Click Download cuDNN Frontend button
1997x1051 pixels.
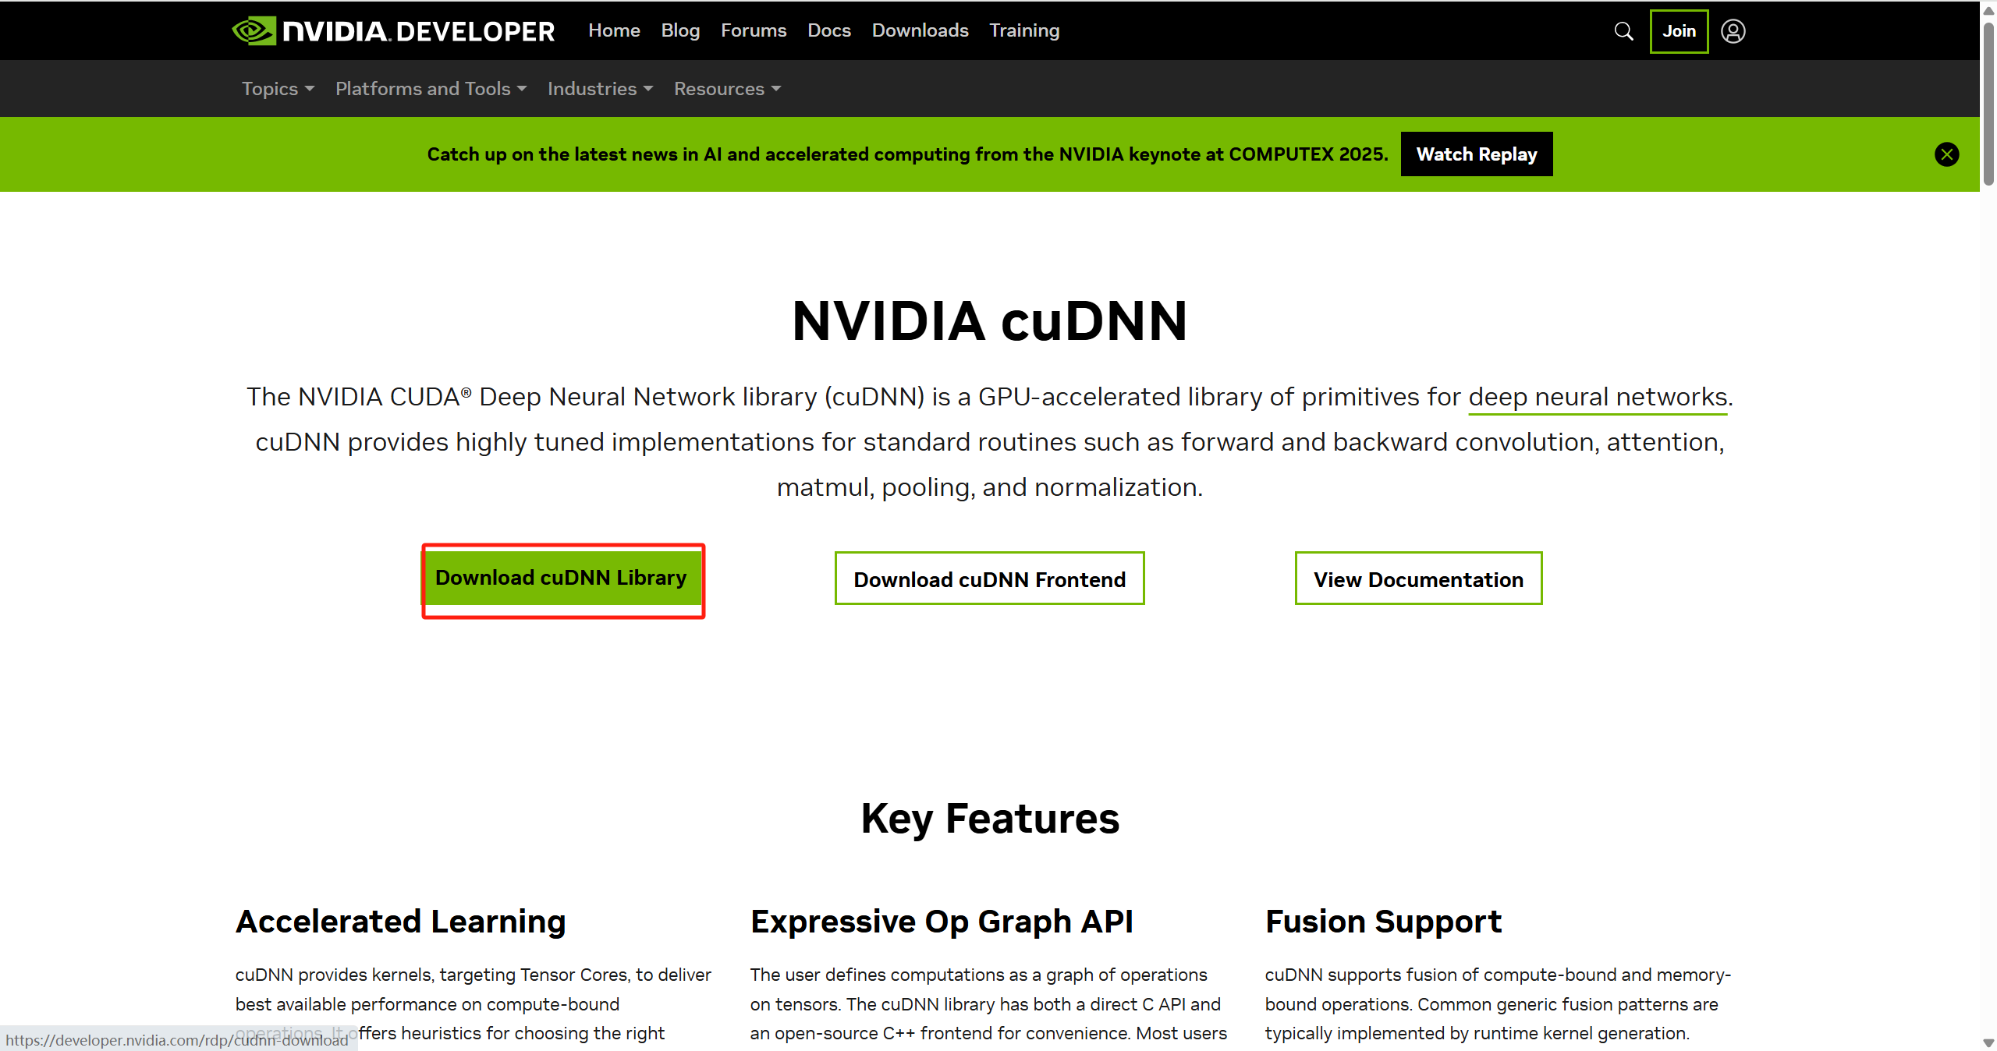tap(989, 579)
